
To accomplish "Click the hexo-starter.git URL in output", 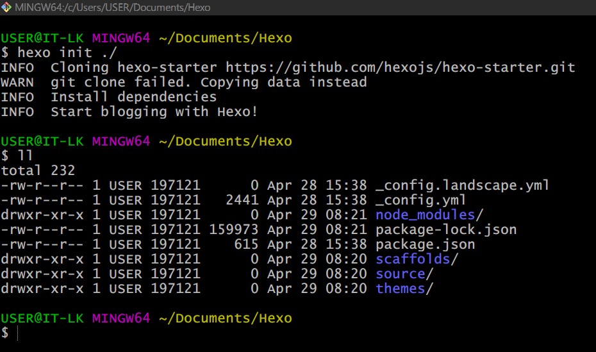I will 401,67.
